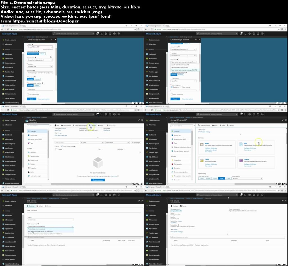Select the Classic deployment model toggle
288x266 pixels.
click(x=42, y=54)
